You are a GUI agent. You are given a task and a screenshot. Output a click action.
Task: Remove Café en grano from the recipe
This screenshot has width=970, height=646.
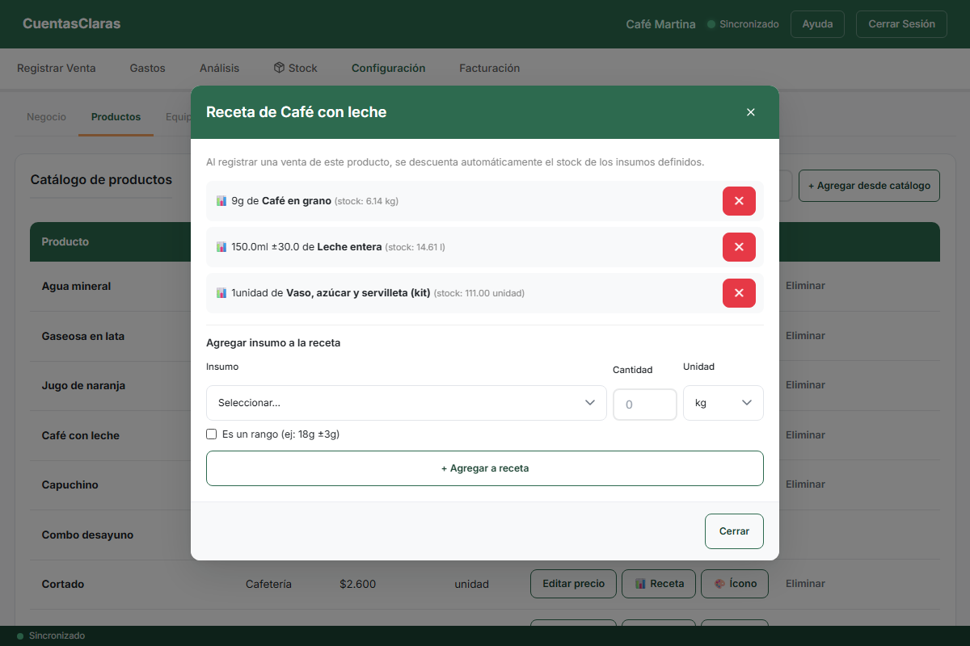(739, 201)
